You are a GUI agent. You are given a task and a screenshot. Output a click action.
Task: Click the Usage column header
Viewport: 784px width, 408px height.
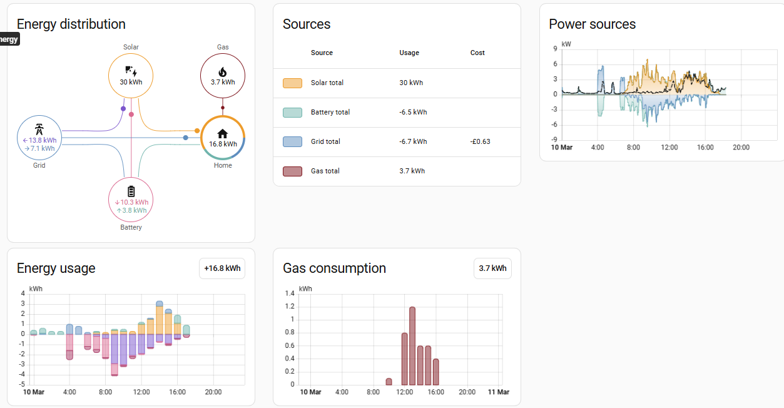(409, 53)
